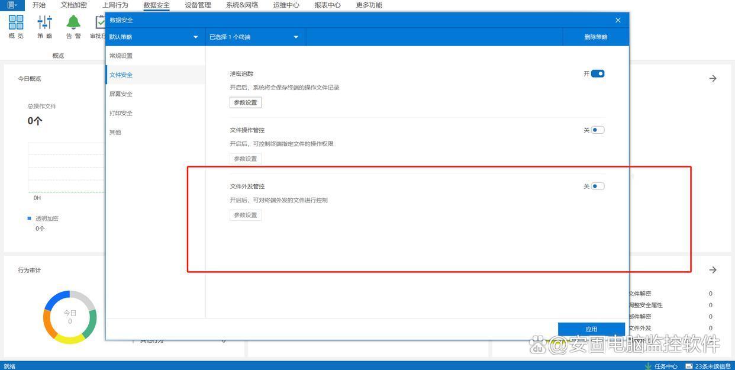Select 打印安全 in dialog sidebar
Image resolution: width=735 pixels, height=370 pixels.
click(156, 113)
